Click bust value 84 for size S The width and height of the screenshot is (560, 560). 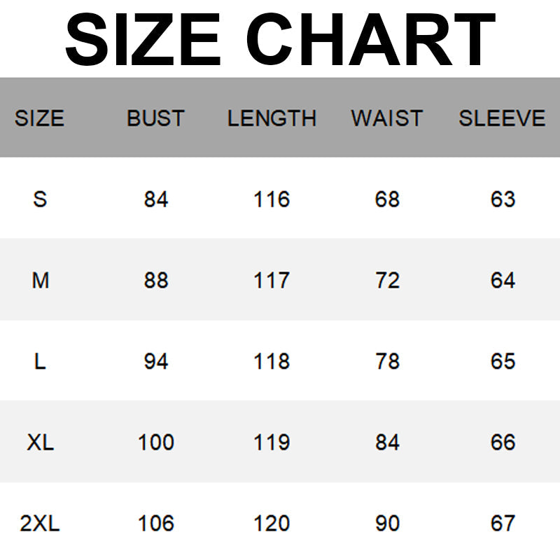coord(156,199)
